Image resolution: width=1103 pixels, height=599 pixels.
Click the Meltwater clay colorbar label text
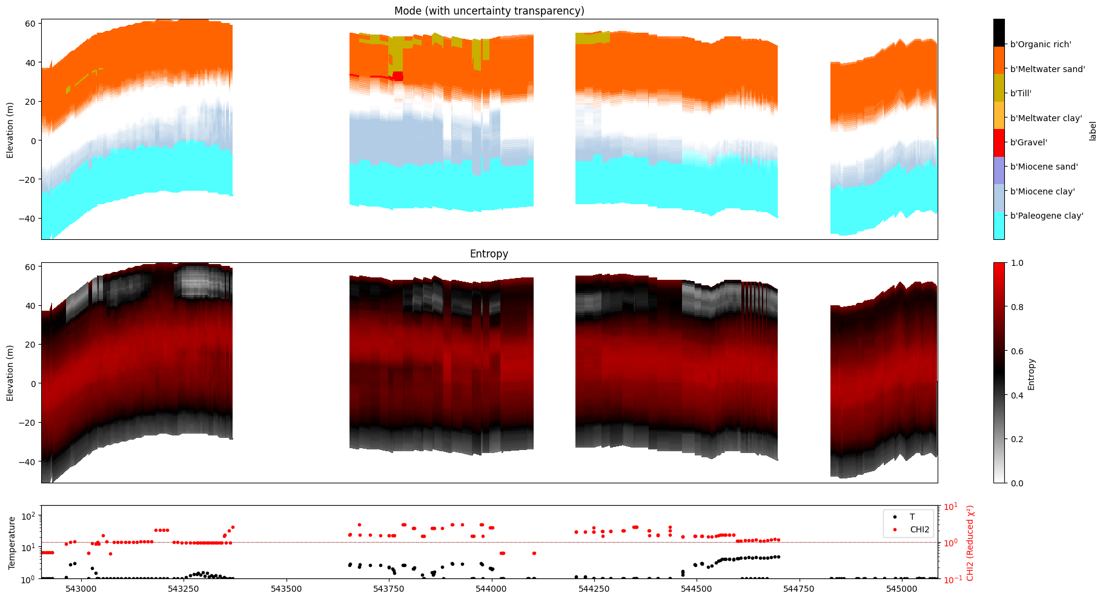(1045, 118)
